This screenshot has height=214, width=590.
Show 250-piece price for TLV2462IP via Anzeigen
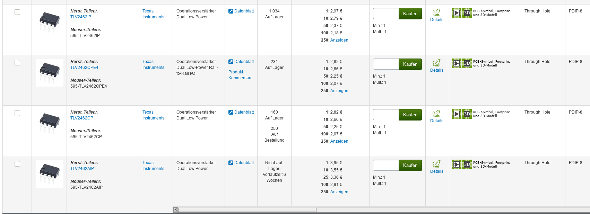pos(339,40)
